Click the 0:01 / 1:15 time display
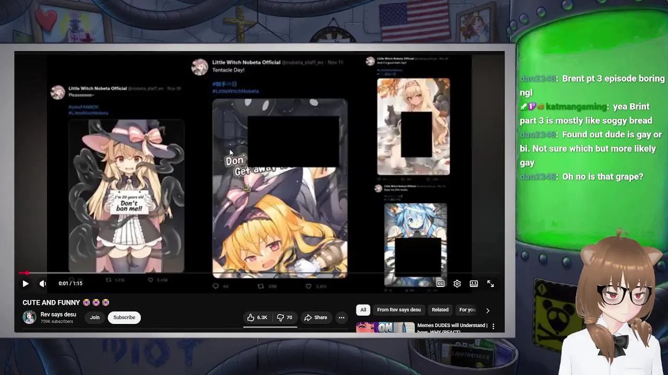Viewport: 668px width, 375px height. (70, 283)
